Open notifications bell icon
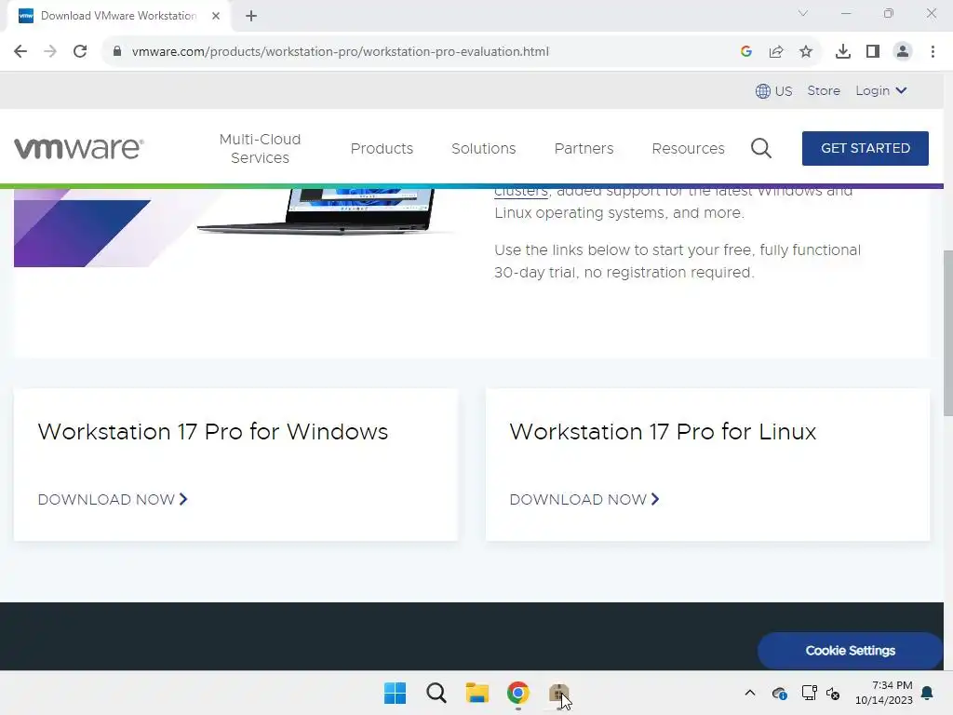The height and width of the screenshot is (715, 953). (928, 693)
